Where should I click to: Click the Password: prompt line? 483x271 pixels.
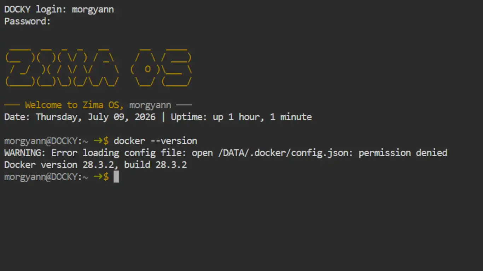pyautogui.click(x=28, y=21)
